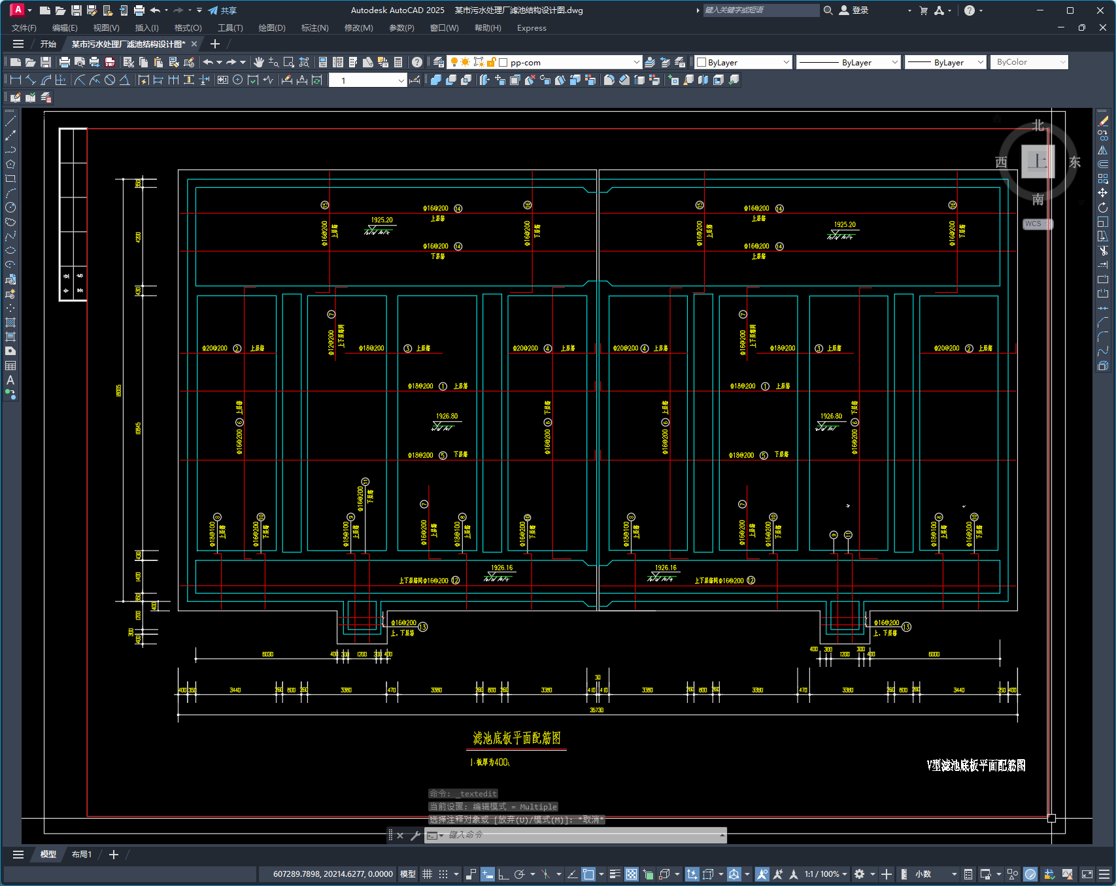This screenshot has width=1116, height=886.
Task: Open the 标注(N) menu
Action: click(x=314, y=28)
